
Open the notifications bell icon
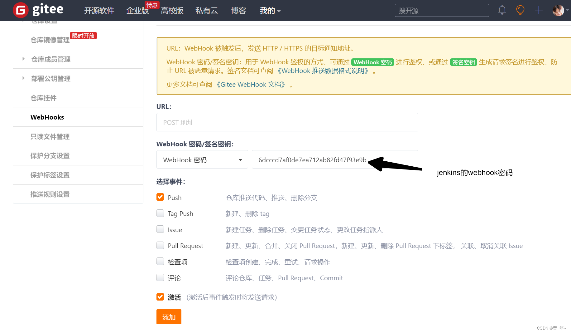[x=502, y=10]
